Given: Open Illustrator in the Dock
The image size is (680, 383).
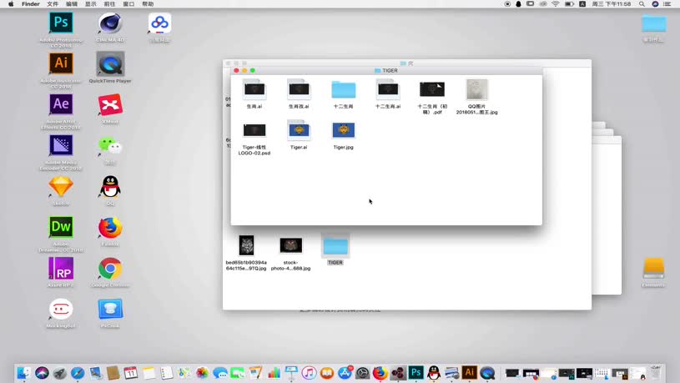Looking at the screenshot, I should tap(469, 373).
